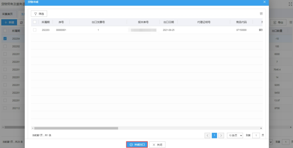This screenshot has height=148, width=293.
Task: Select the 采集首页 tab
Action: tap(8, 14)
